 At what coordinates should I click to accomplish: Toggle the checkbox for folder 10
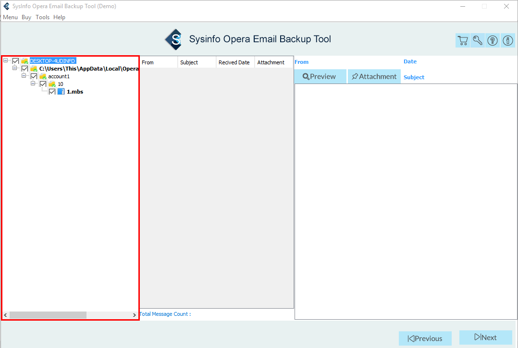pyautogui.click(x=43, y=84)
